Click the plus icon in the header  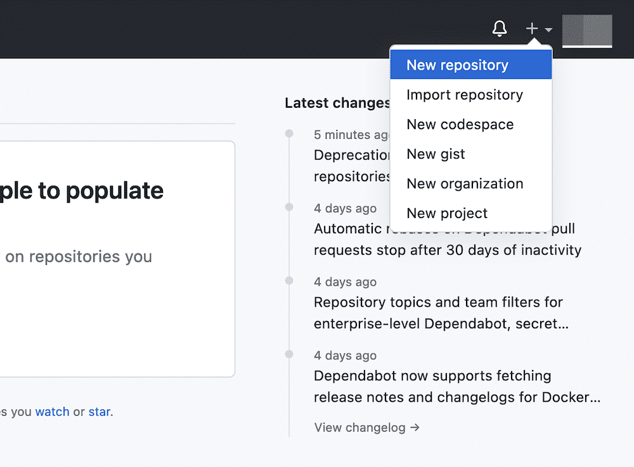tap(532, 29)
